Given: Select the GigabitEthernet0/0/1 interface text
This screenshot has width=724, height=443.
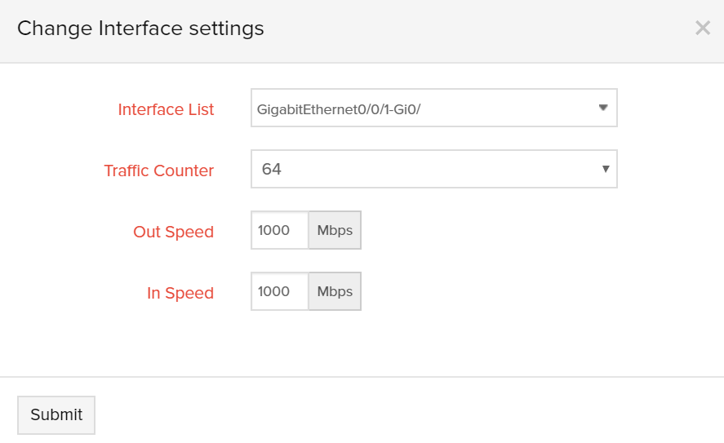Looking at the screenshot, I should (338, 109).
